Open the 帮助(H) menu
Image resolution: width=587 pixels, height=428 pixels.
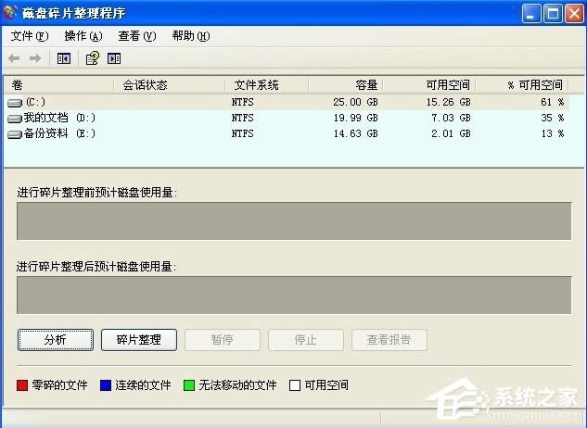coord(190,36)
